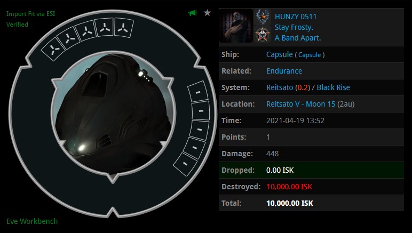Open HUNZY 0511 character portrait
Image resolution: width=412 pixels, height=233 pixels.
[x=236, y=26]
